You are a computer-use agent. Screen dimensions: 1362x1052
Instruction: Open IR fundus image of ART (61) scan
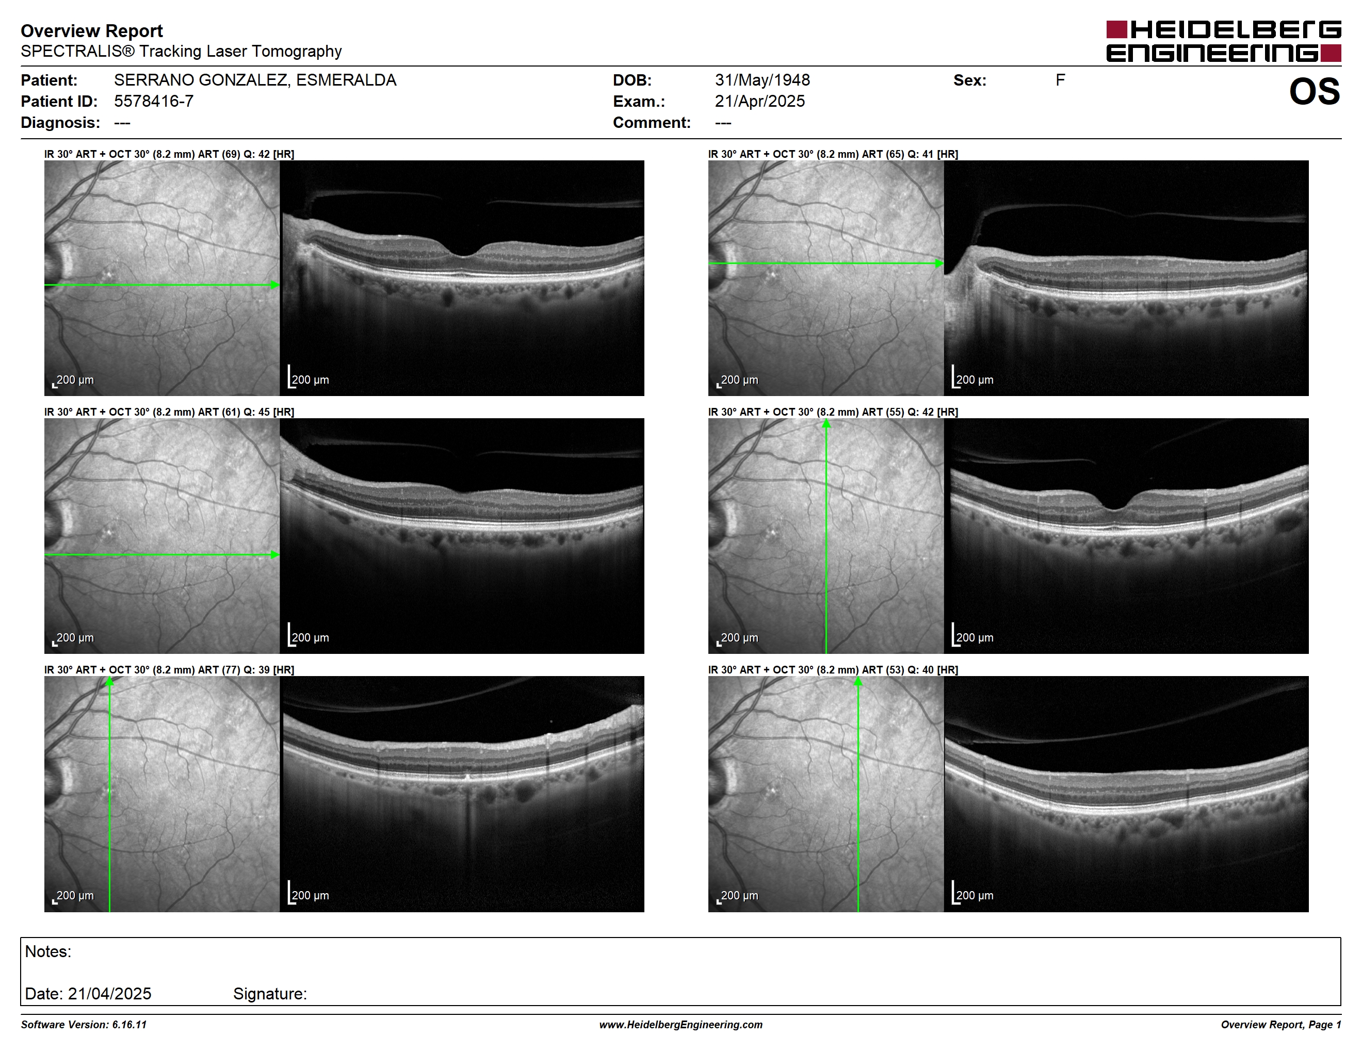tap(162, 536)
